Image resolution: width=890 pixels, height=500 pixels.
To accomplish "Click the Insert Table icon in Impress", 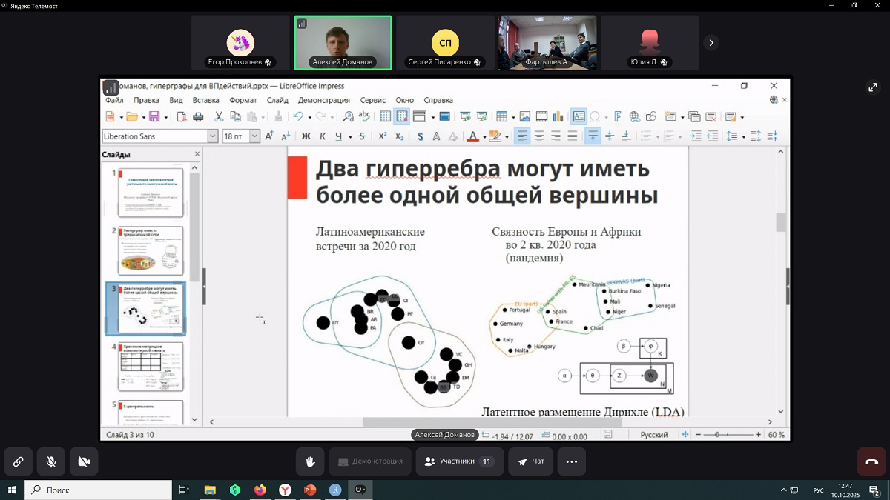I will 502,116.
